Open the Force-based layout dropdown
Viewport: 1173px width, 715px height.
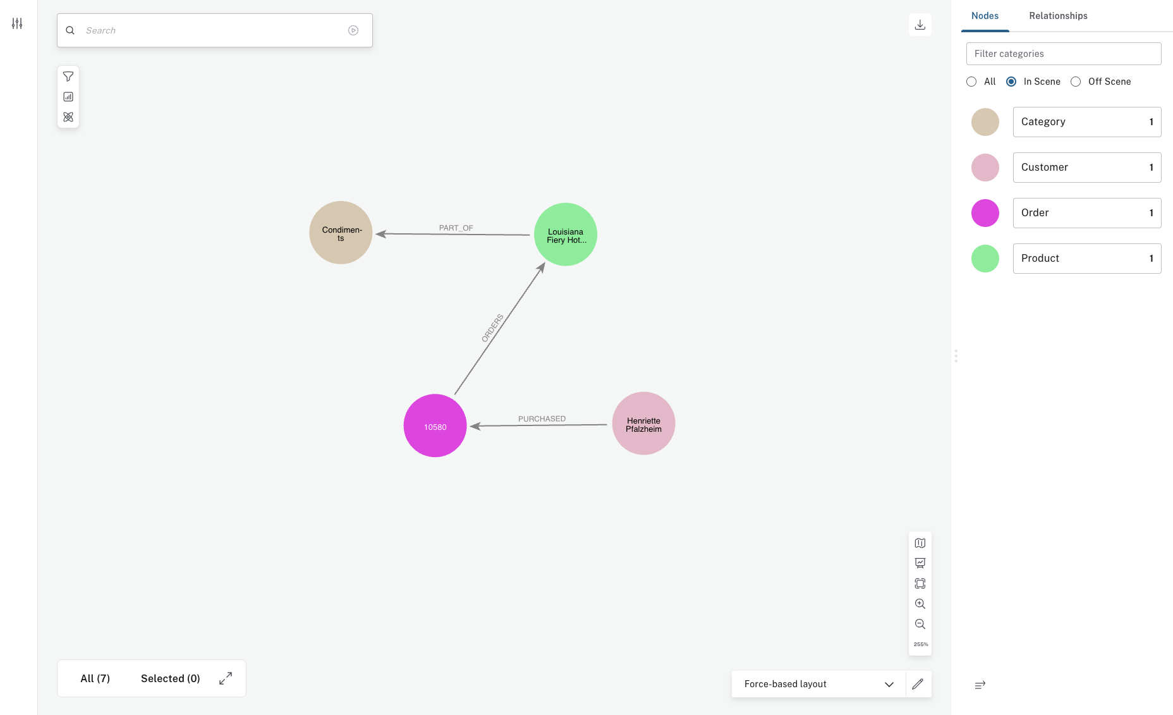click(818, 684)
